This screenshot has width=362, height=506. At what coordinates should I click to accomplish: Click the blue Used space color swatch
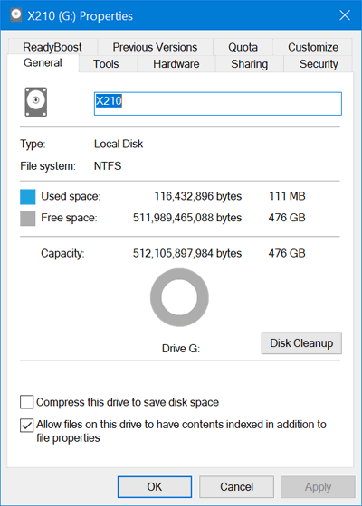(28, 197)
